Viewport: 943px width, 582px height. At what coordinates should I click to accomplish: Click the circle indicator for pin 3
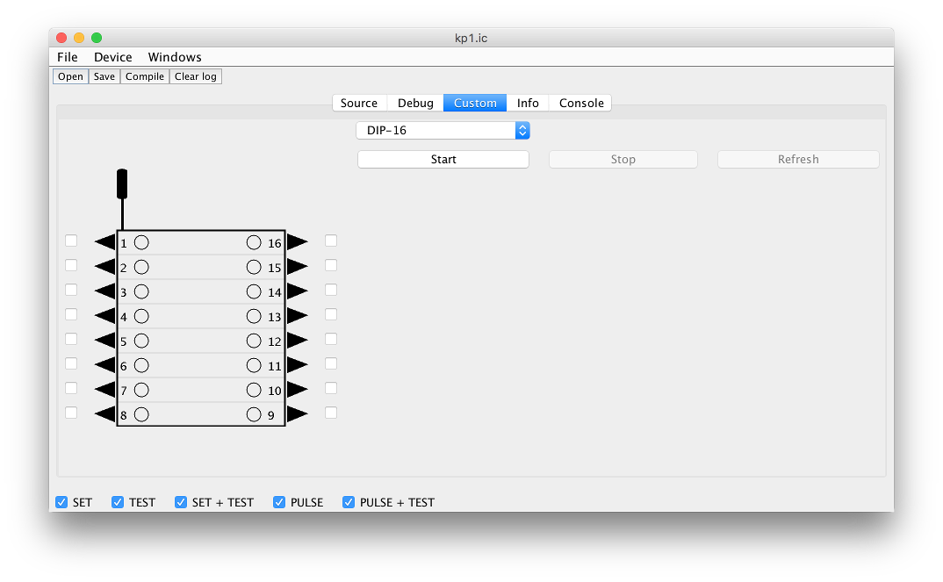(141, 291)
